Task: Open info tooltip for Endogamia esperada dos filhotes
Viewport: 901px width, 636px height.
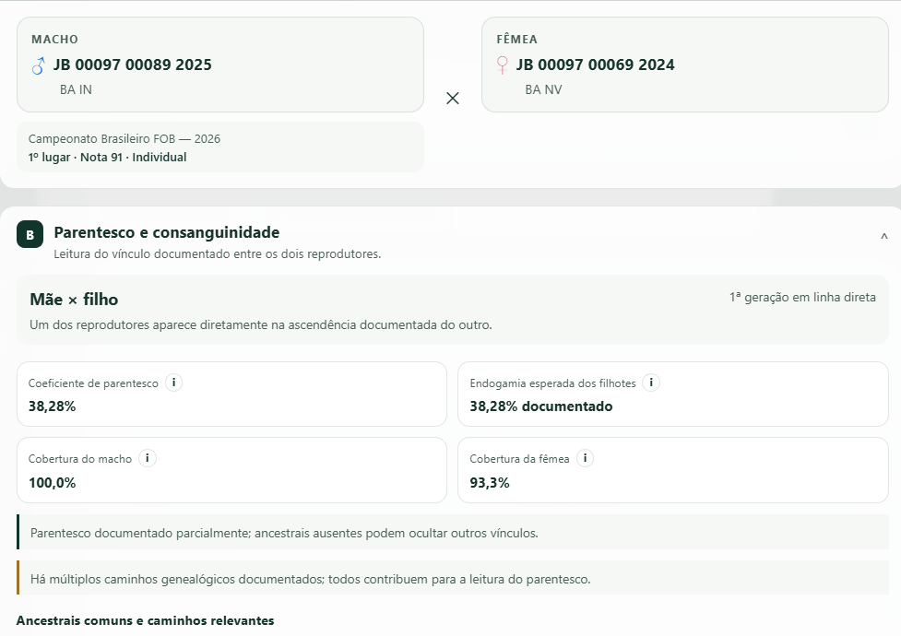Action: tap(651, 383)
